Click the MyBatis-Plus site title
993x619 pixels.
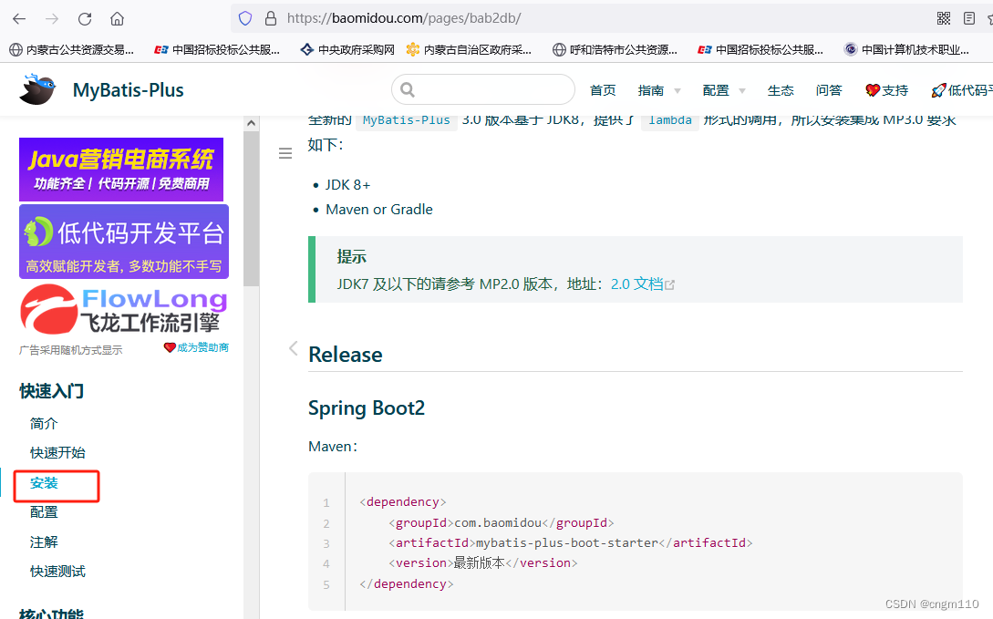point(128,90)
